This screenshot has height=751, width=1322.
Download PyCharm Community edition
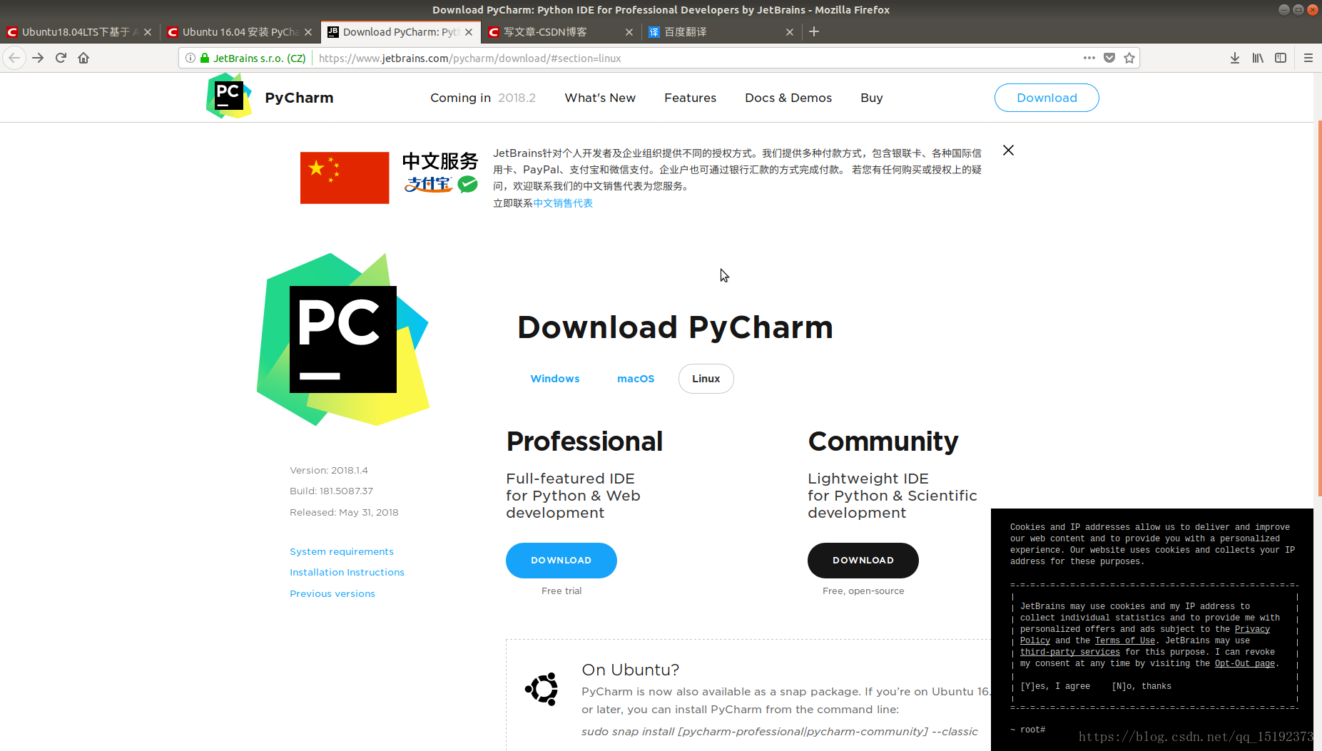tap(863, 561)
